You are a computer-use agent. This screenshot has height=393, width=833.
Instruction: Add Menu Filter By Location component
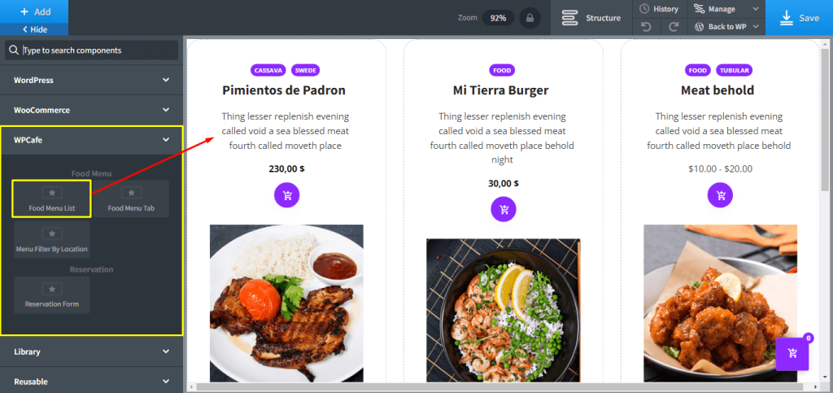[x=52, y=239]
